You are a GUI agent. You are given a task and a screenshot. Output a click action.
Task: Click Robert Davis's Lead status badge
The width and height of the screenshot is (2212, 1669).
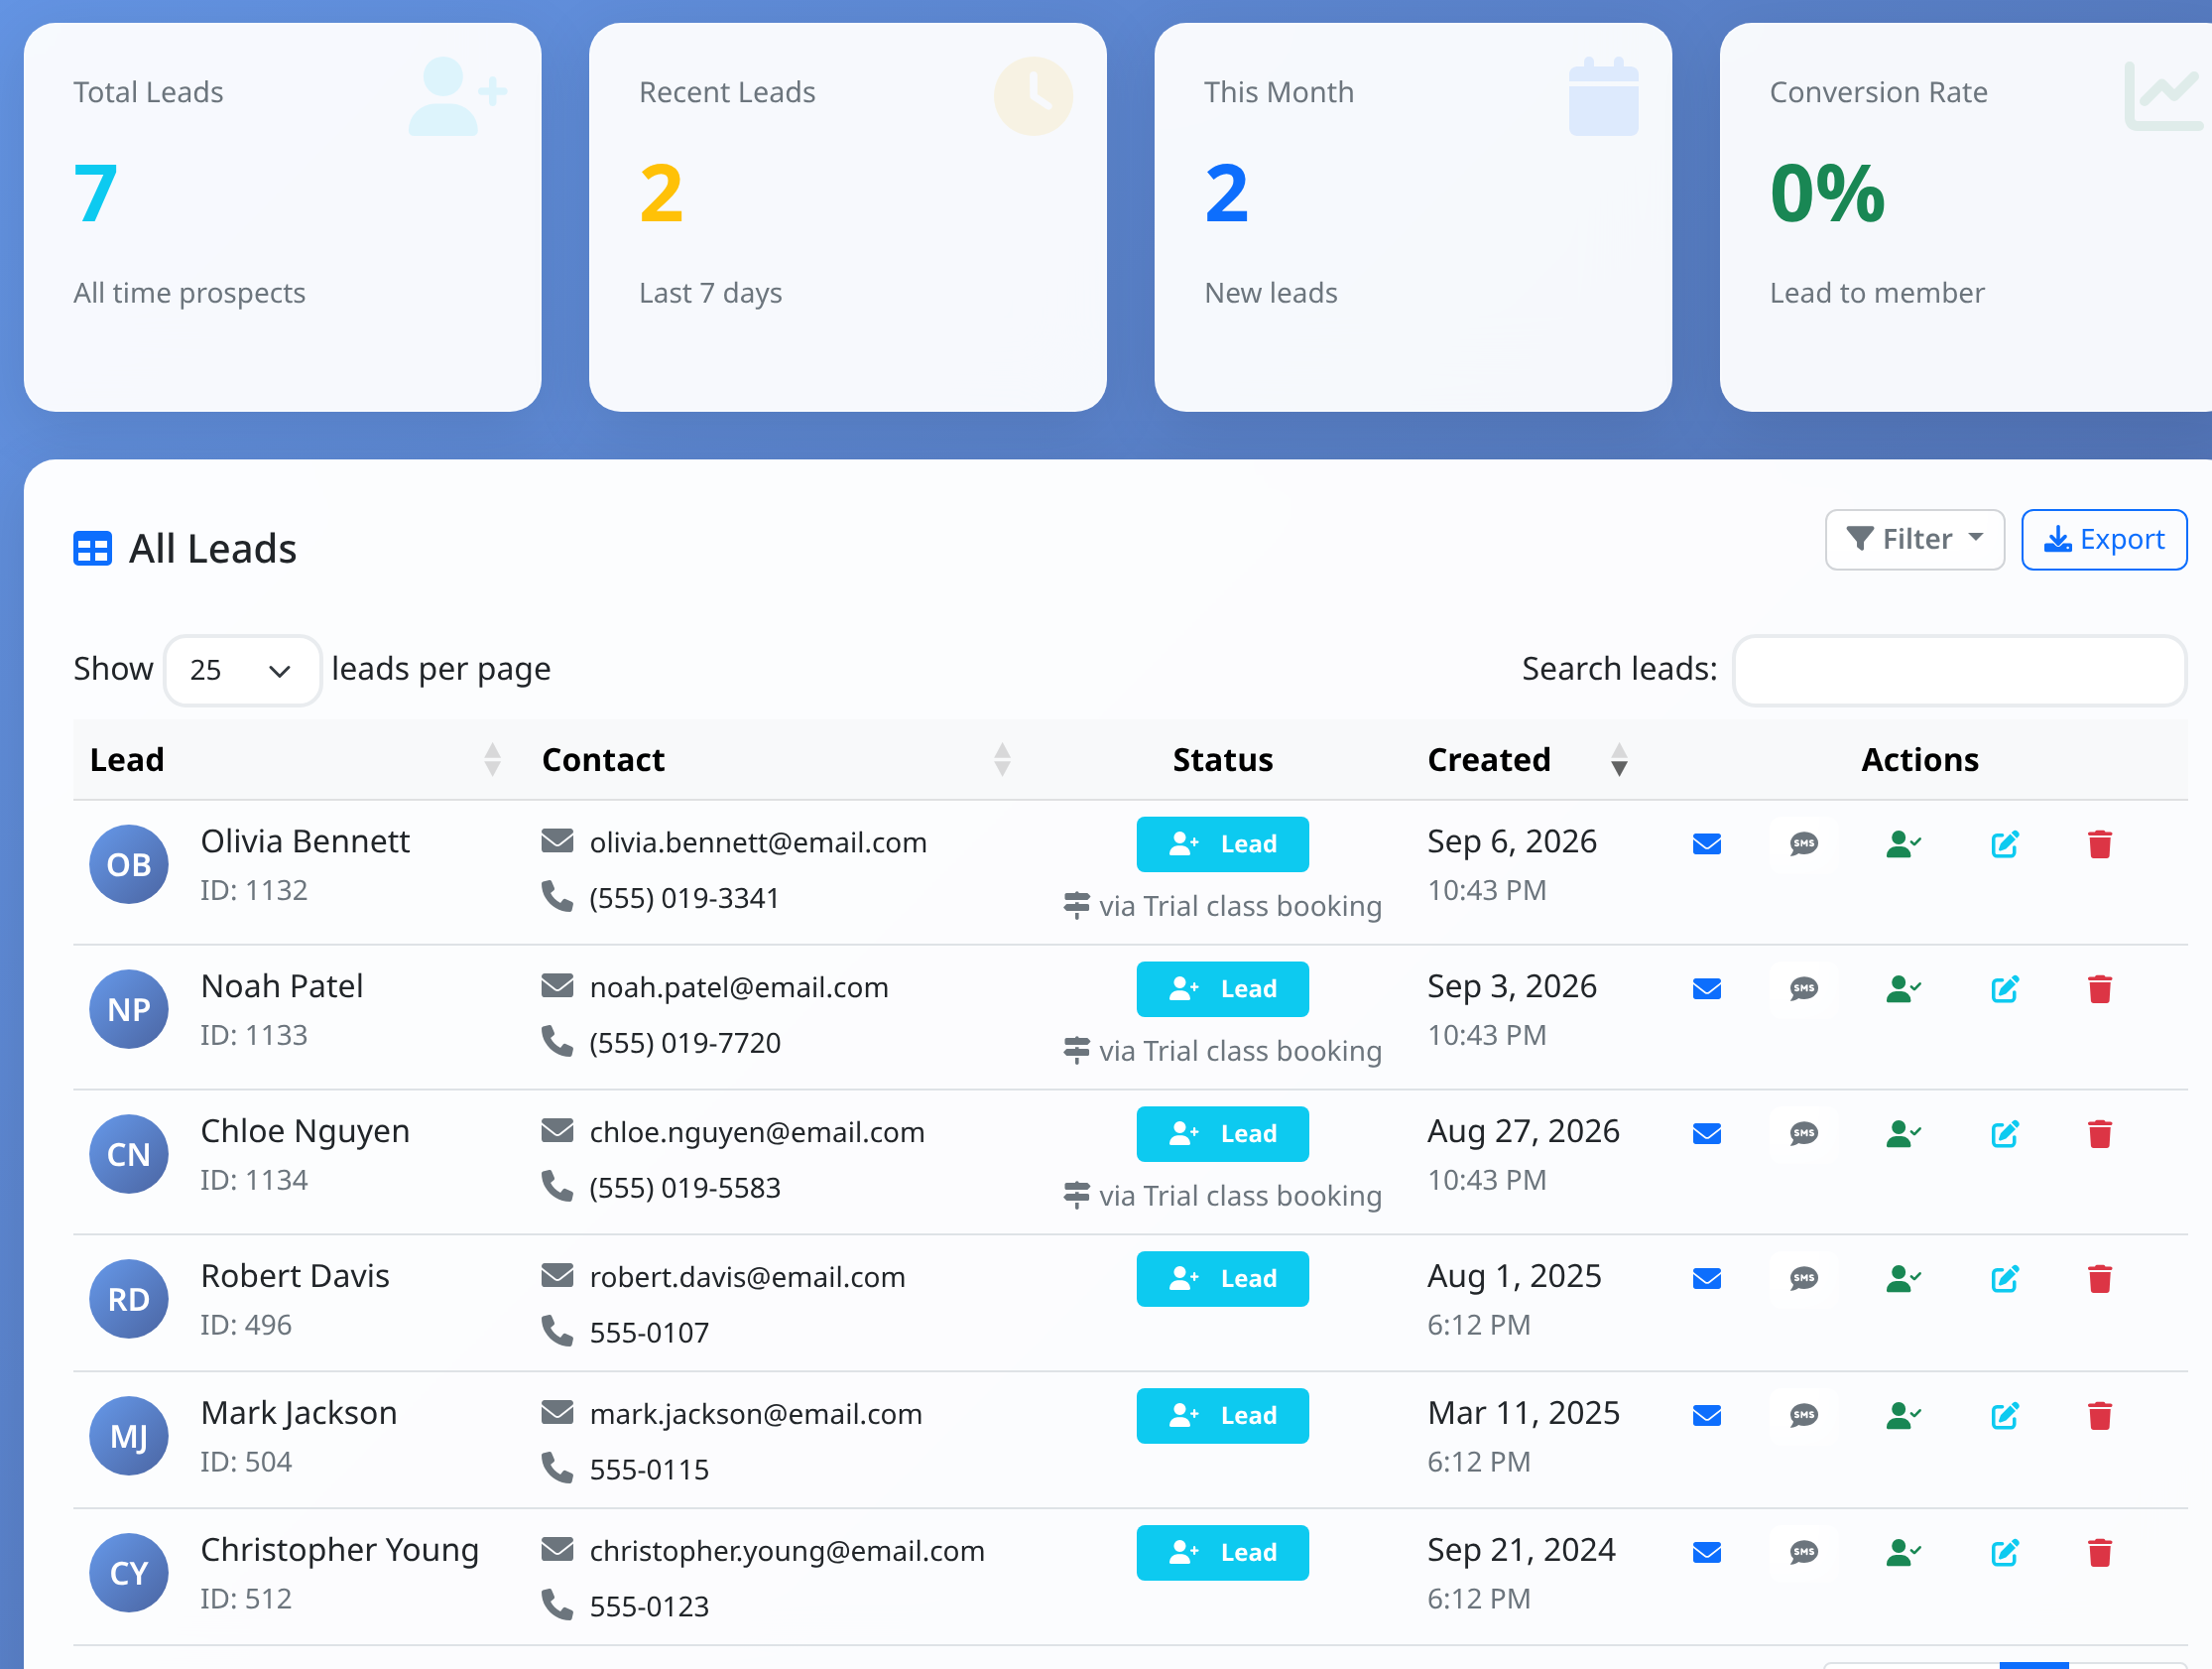click(x=1222, y=1280)
